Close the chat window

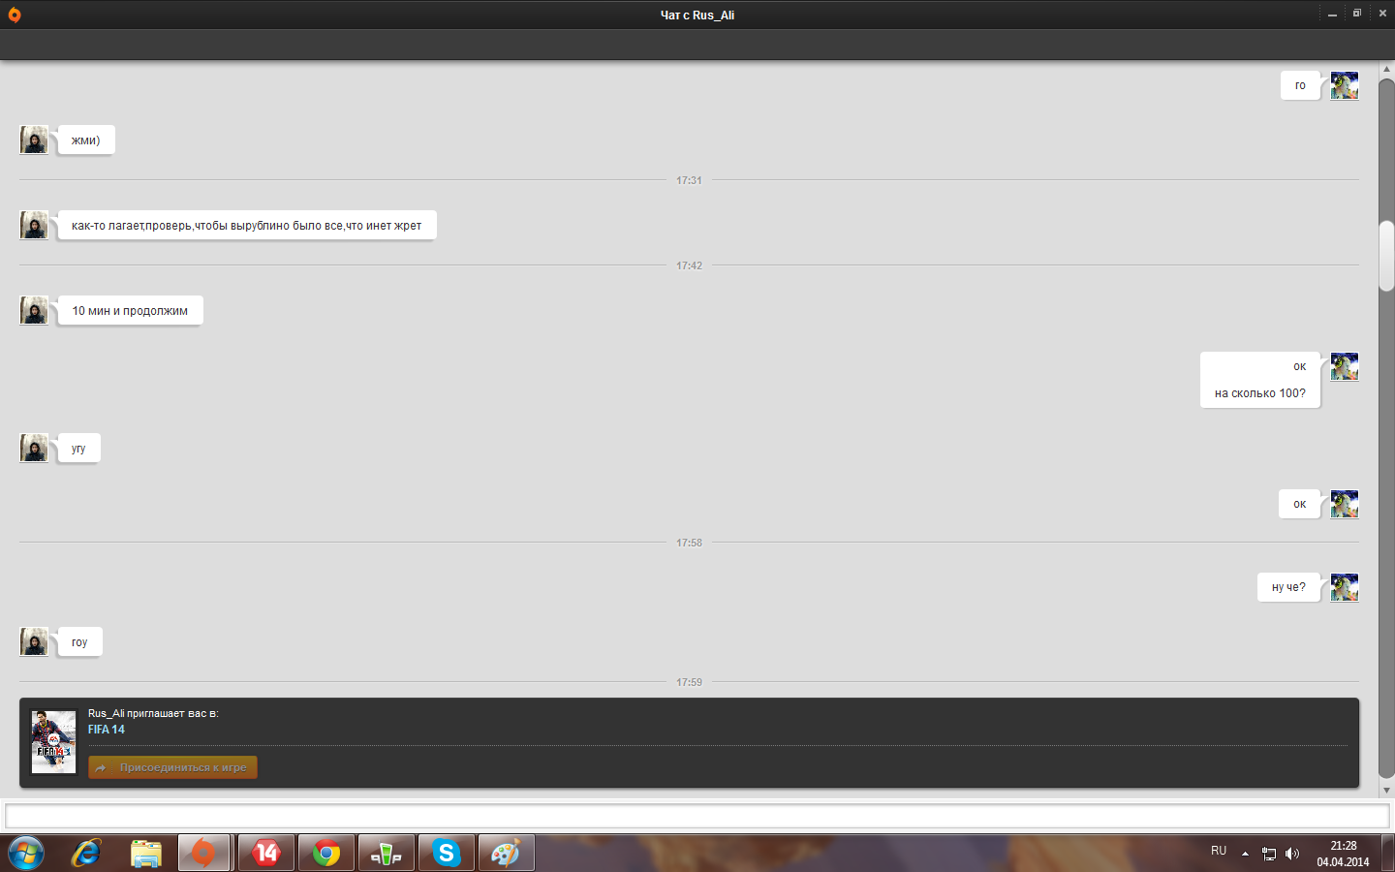(x=1382, y=14)
